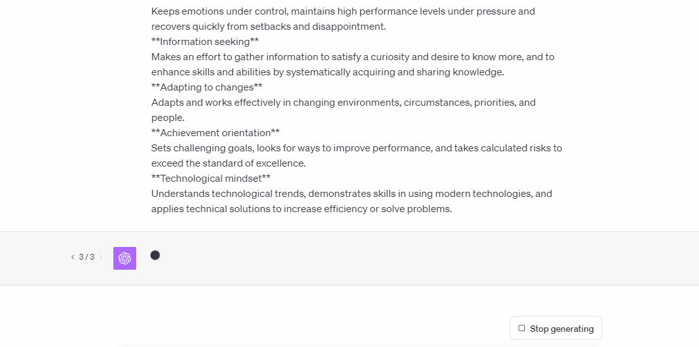Click the 3 / 3 response counter

tap(87, 257)
